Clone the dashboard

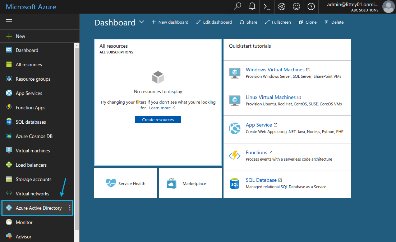308,22
